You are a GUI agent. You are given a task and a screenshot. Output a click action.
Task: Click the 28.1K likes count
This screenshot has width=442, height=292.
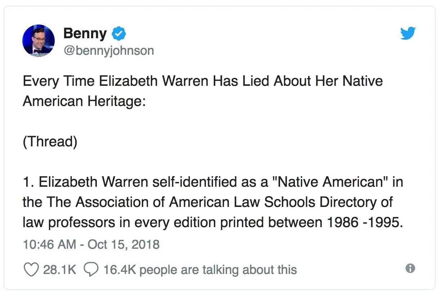[x=59, y=270]
